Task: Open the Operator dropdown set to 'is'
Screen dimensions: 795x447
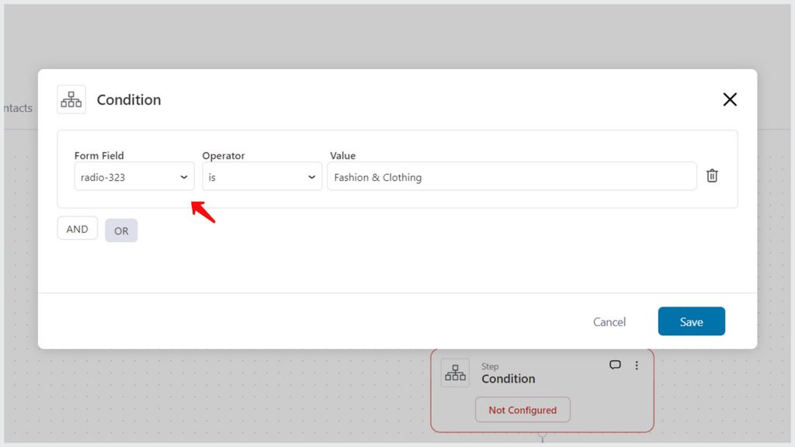Action: pos(262,176)
